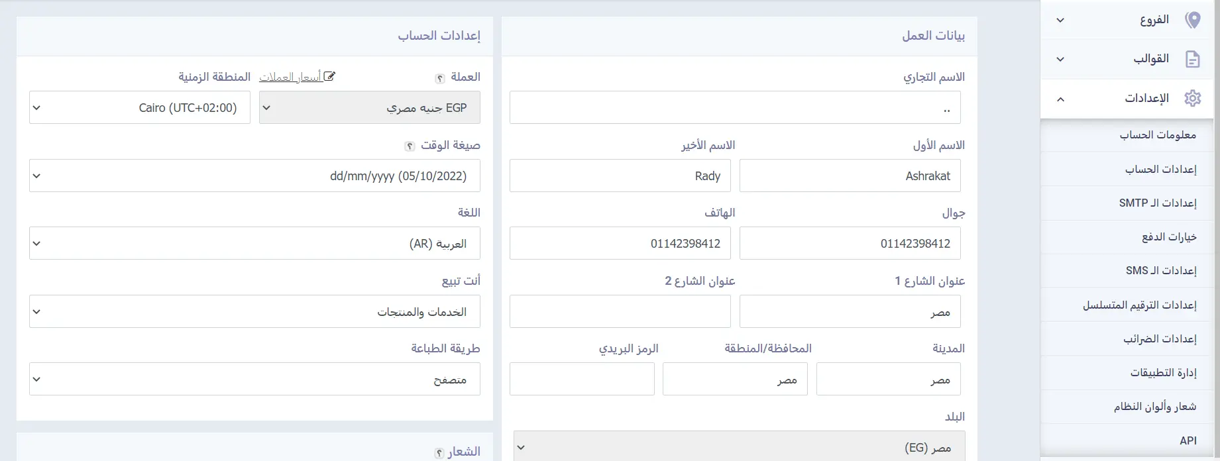Click the Branches (الفروع) location pin icon
This screenshot has height=461, width=1220.
pyautogui.click(x=1192, y=20)
